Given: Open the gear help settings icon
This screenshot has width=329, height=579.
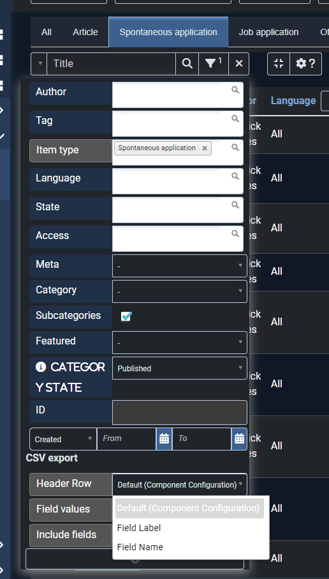Looking at the screenshot, I should [306, 63].
